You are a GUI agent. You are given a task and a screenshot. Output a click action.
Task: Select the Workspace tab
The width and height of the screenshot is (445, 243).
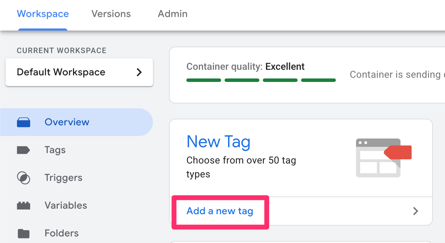tap(43, 14)
